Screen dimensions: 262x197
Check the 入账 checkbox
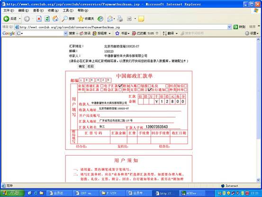point(139,86)
